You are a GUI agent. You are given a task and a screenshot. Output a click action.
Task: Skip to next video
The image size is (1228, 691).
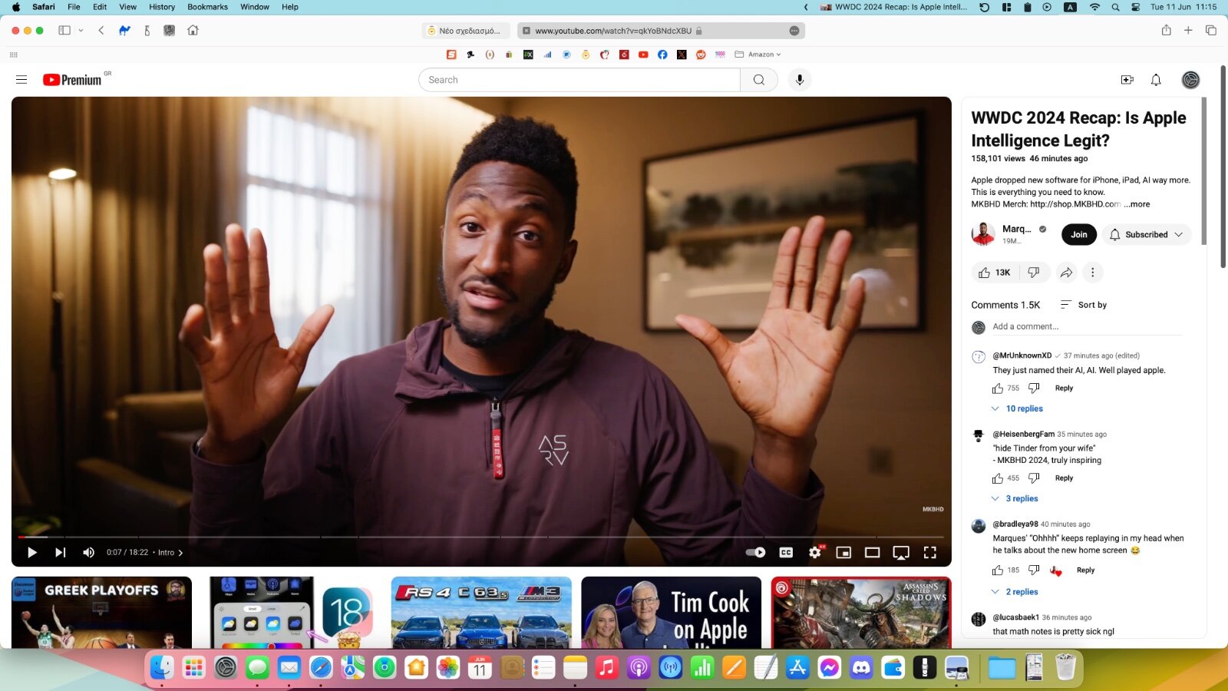[60, 552]
